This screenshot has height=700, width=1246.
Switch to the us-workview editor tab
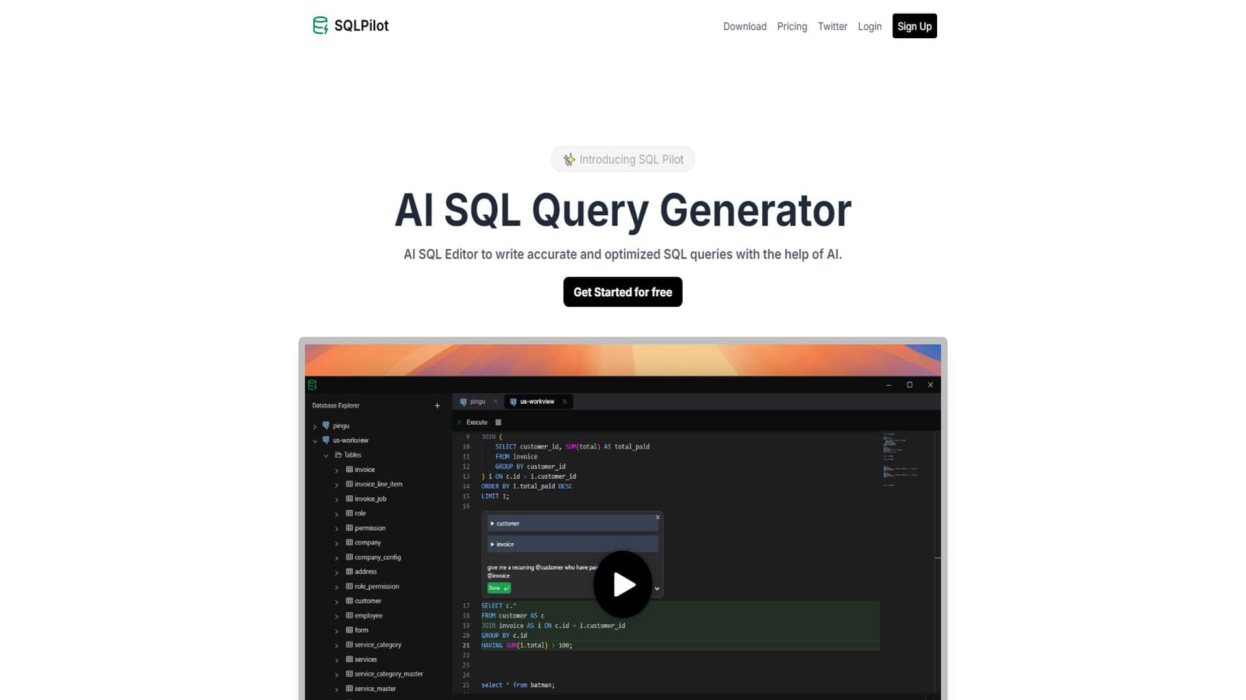(x=537, y=402)
